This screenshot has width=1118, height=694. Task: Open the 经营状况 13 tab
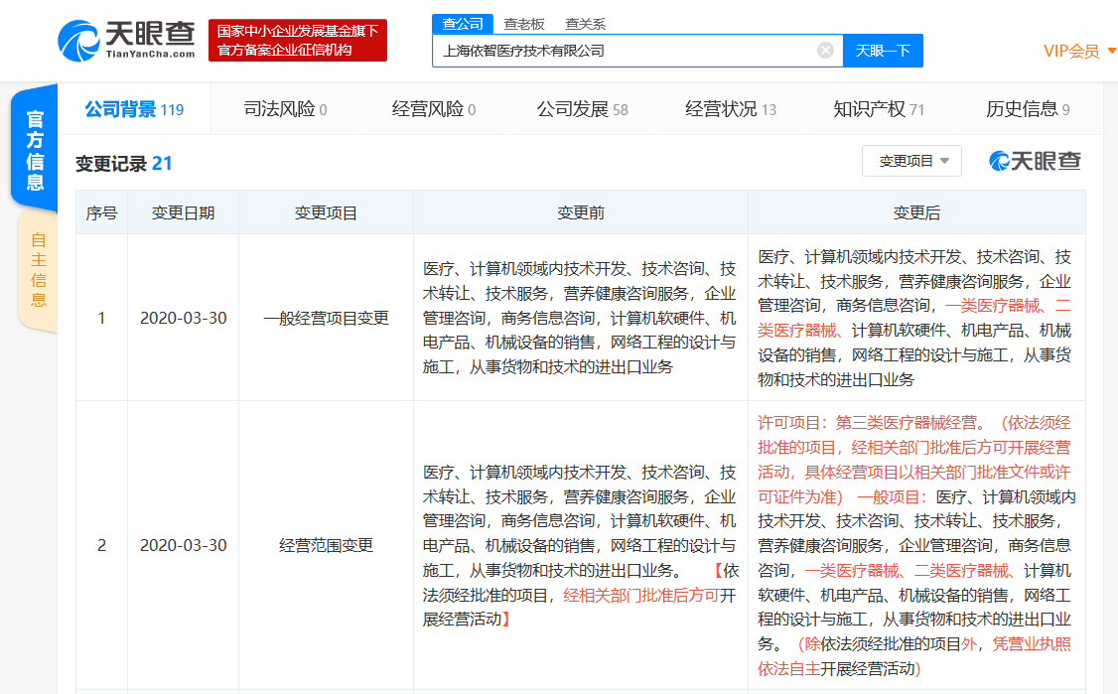(x=731, y=109)
